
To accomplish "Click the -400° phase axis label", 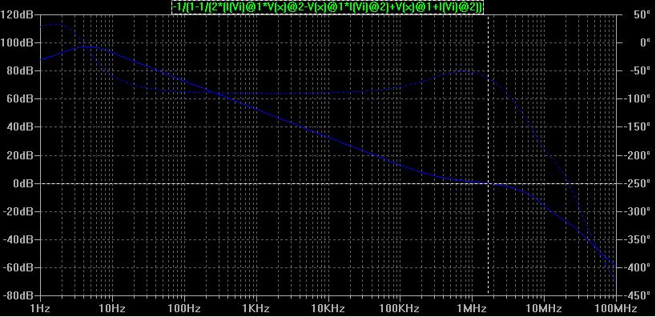I will point(637,267).
